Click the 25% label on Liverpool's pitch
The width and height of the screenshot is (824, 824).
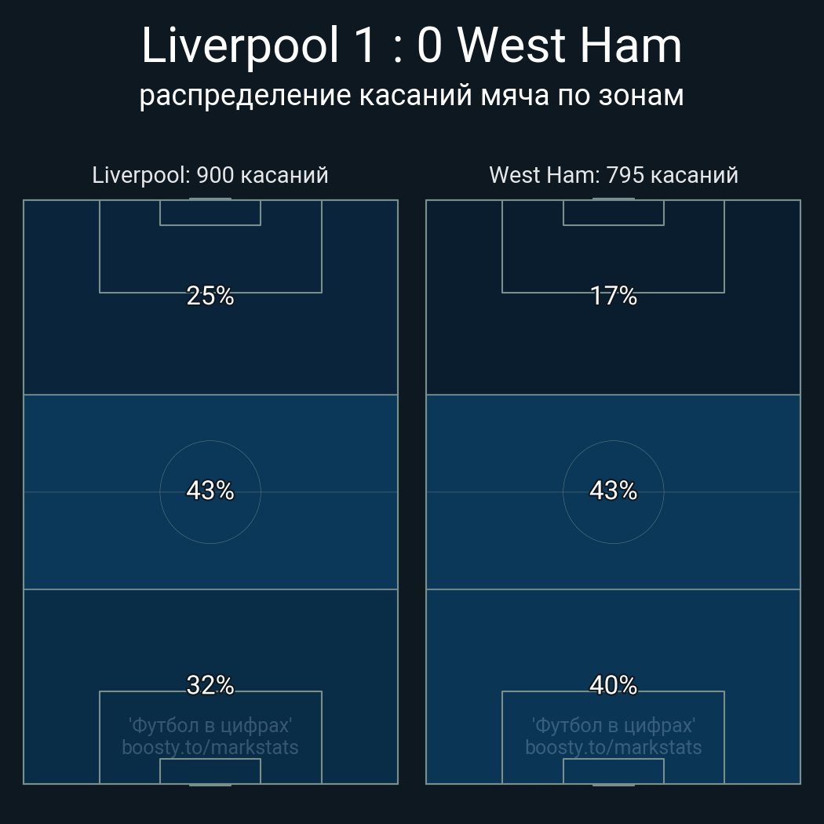coord(210,296)
